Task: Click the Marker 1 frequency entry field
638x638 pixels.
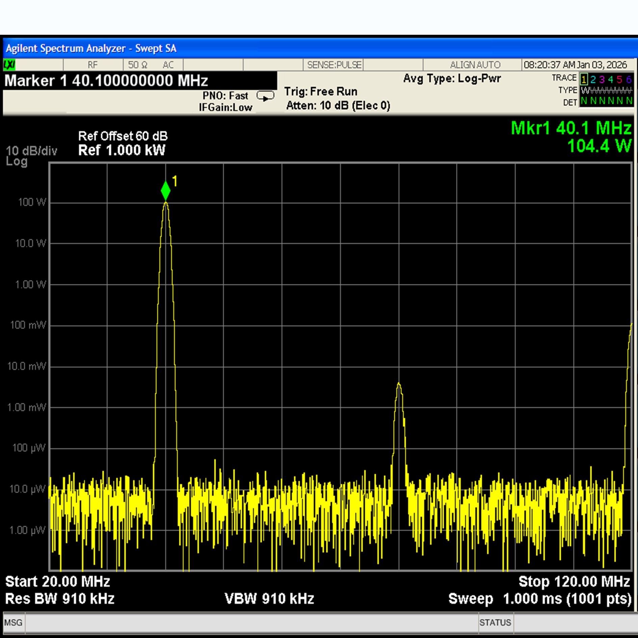Action: click(x=140, y=80)
